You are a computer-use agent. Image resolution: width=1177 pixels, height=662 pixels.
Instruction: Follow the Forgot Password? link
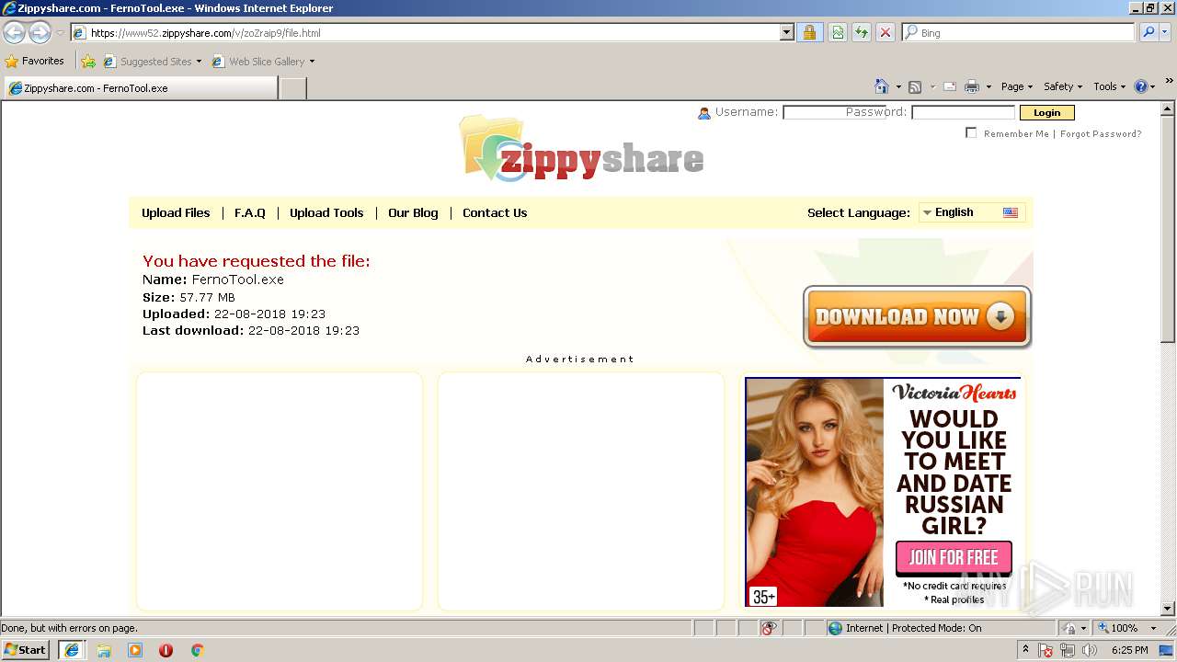click(1101, 133)
